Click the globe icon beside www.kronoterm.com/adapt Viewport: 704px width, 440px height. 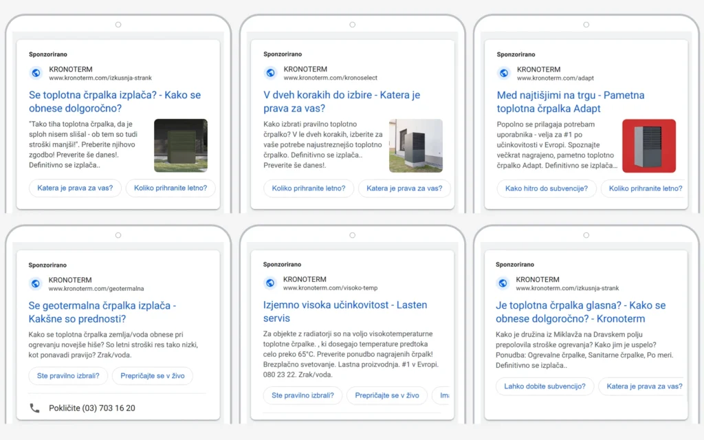(504, 73)
